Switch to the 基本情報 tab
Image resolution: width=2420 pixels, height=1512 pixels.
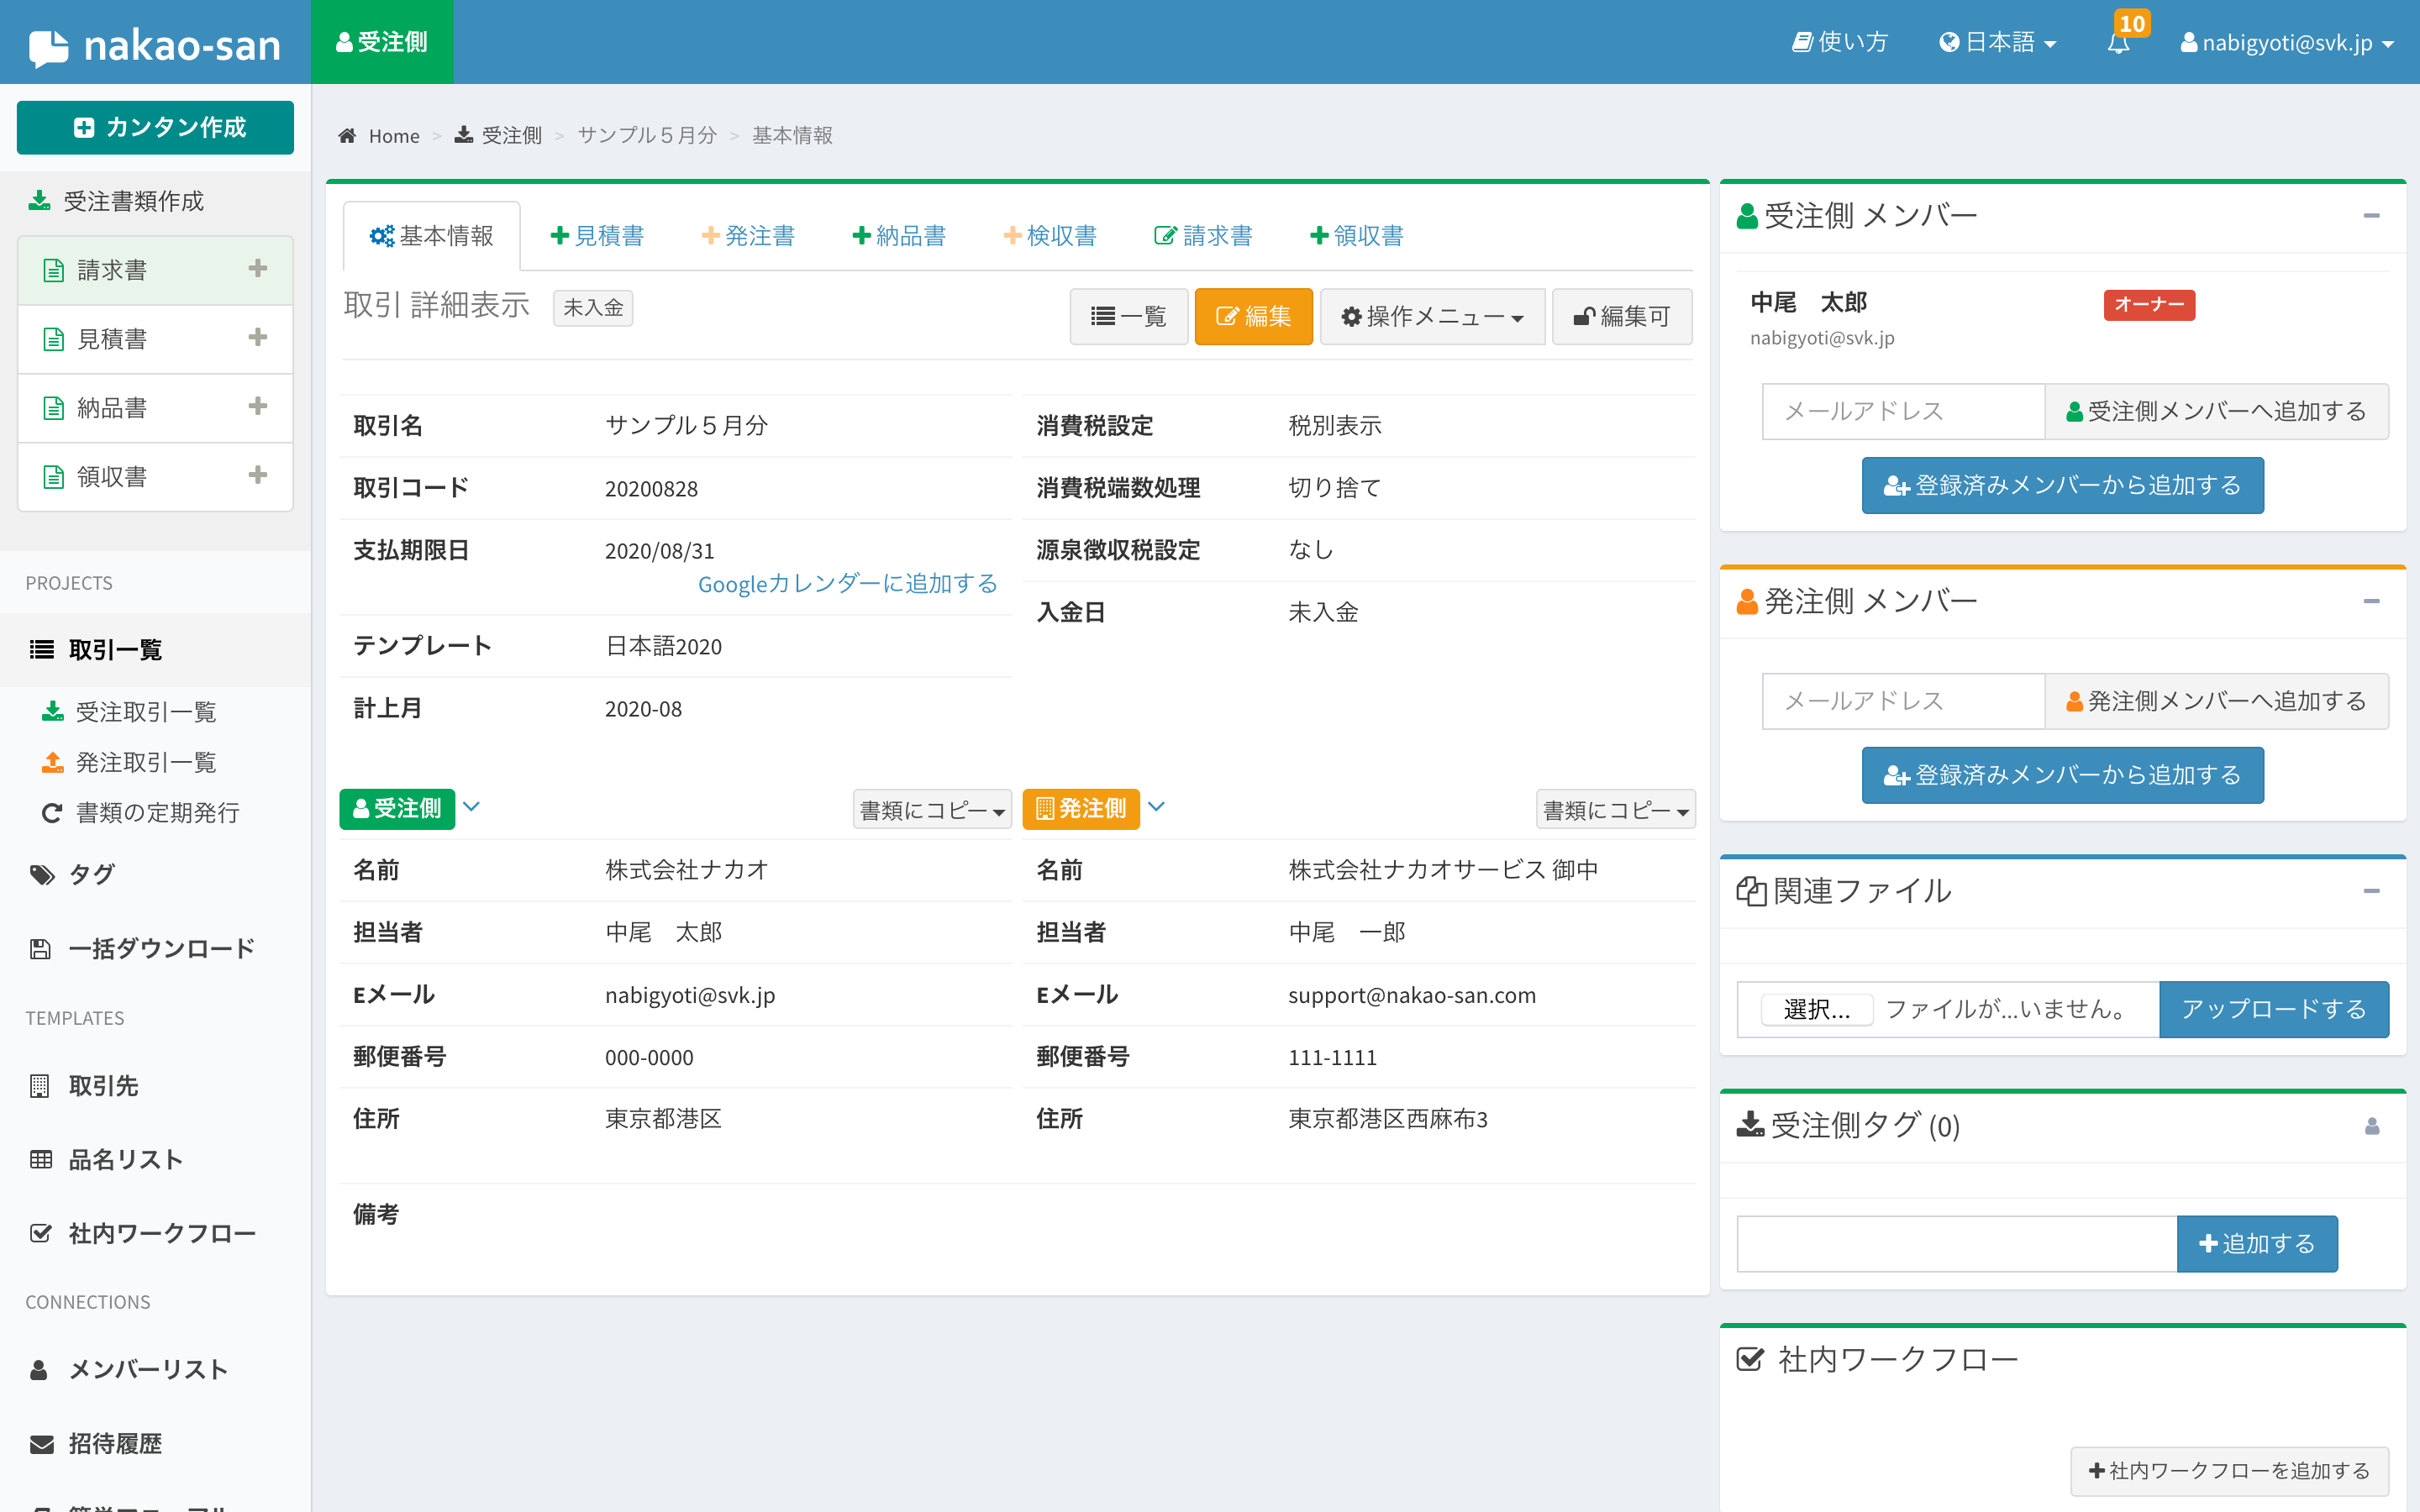click(x=432, y=236)
